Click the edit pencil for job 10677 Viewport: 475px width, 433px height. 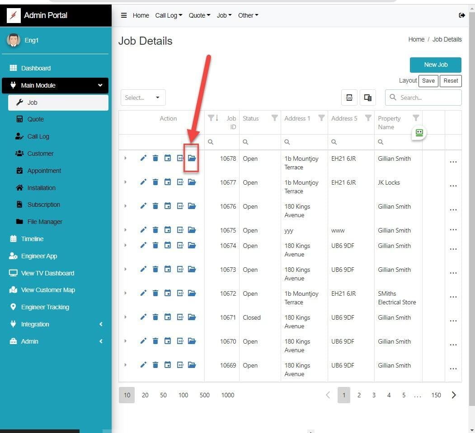click(143, 182)
